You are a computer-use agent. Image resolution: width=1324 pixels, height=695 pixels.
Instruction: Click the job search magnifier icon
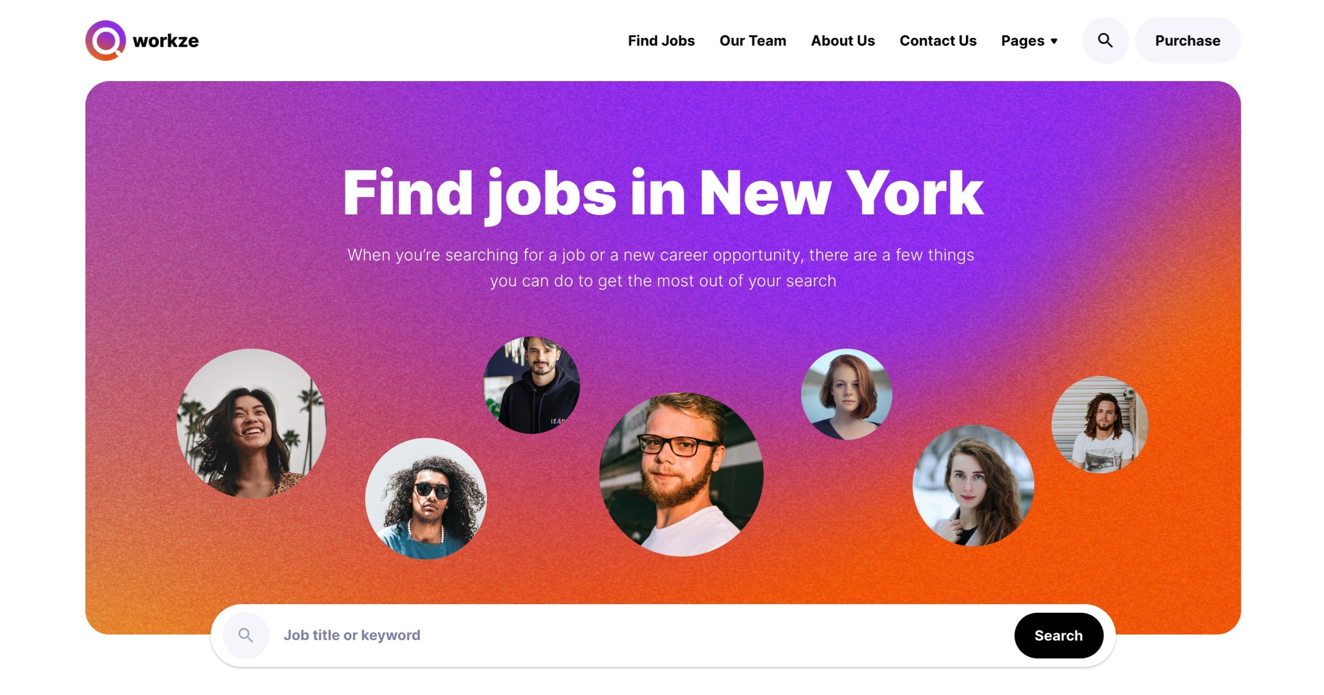tap(246, 635)
